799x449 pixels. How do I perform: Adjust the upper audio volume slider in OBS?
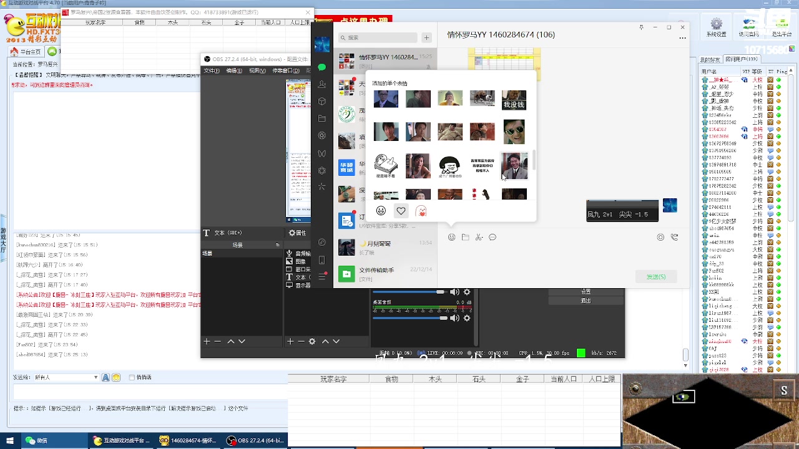pos(409,292)
